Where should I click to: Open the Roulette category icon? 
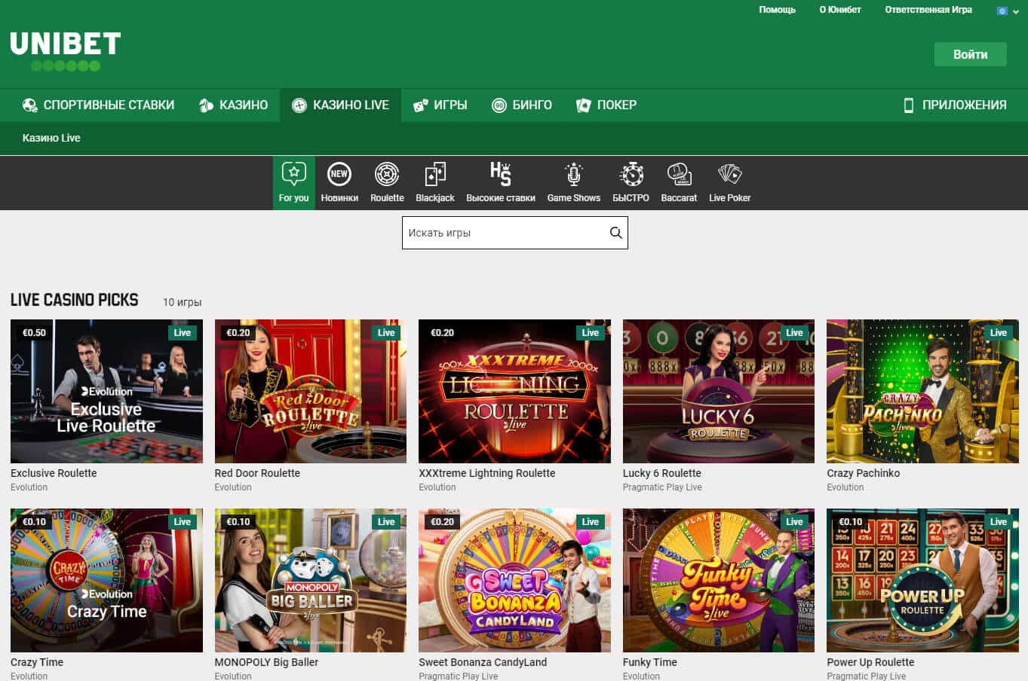(387, 175)
